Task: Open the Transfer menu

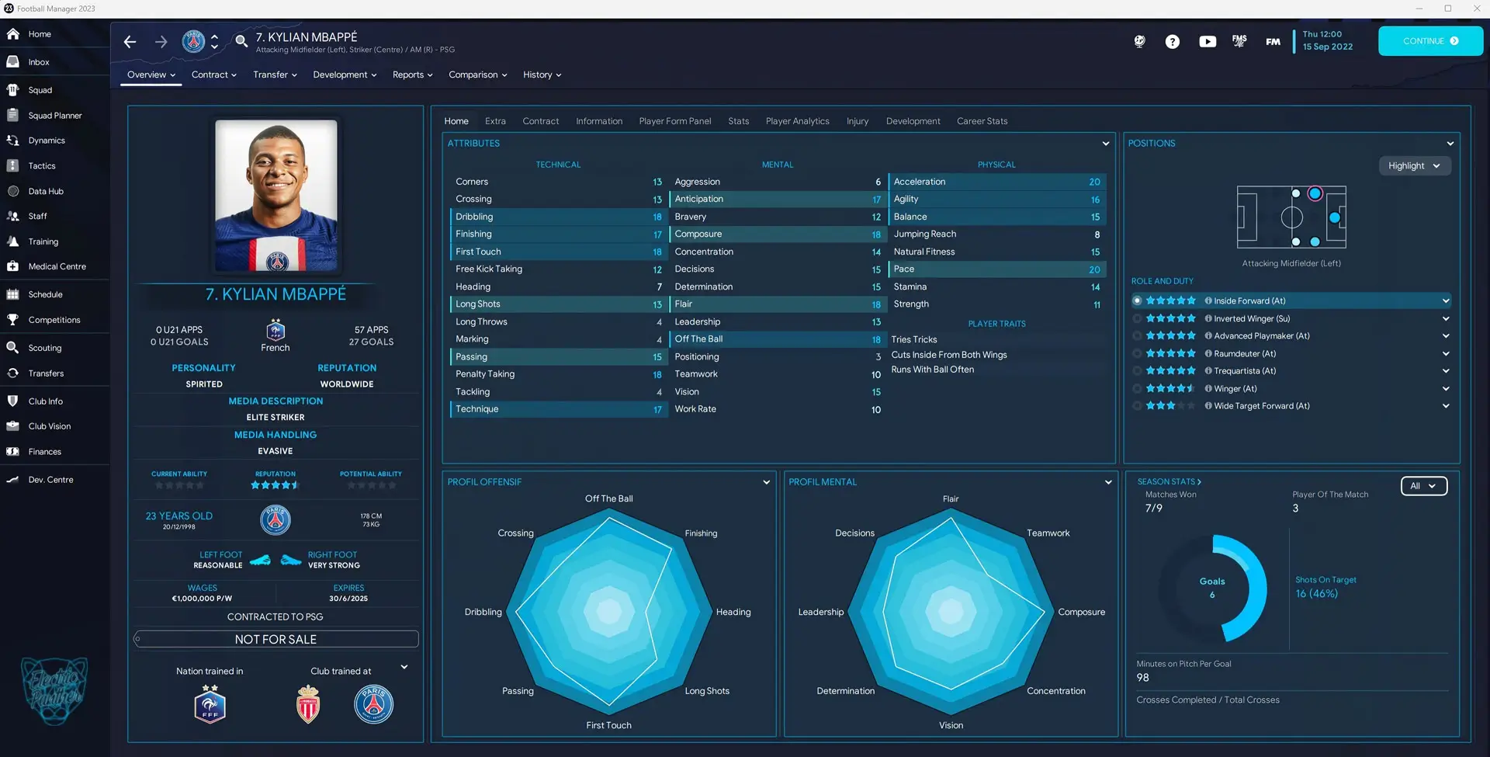Action: pos(275,75)
